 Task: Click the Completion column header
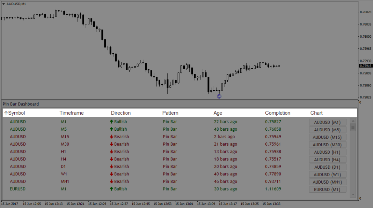pos(278,113)
